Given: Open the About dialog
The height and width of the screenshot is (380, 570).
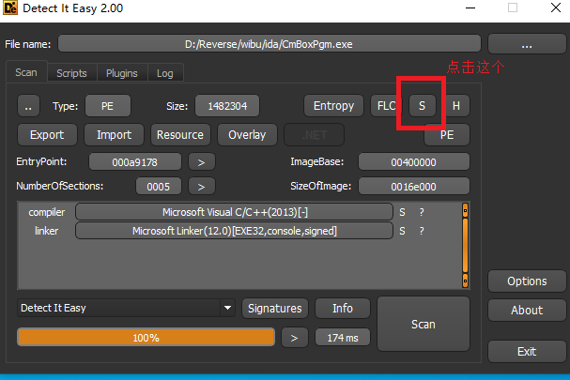Looking at the screenshot, I should 527,310.
